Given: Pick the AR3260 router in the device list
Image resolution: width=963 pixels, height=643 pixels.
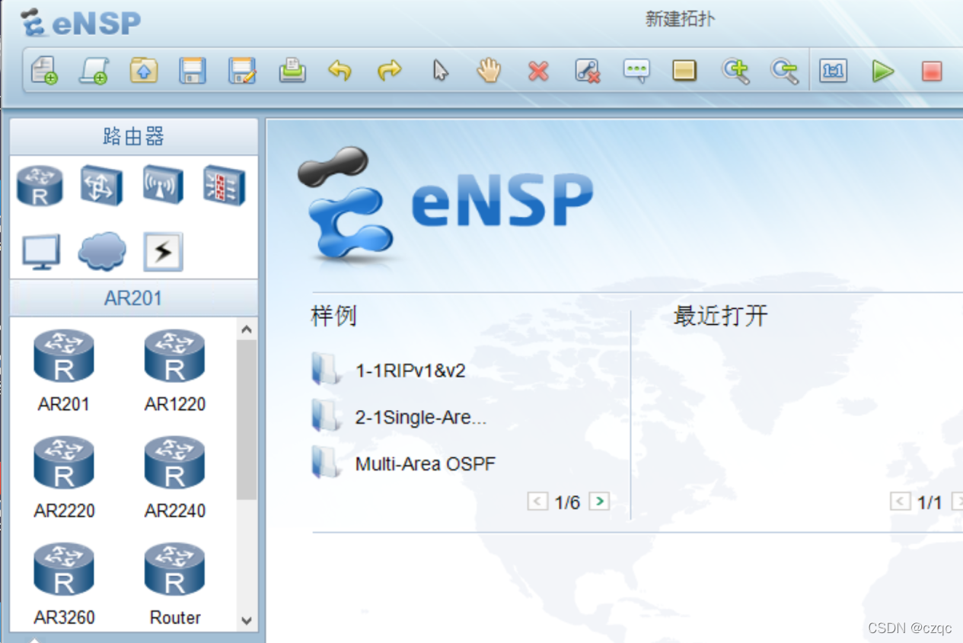Looking at the screenshot, I should 64,584.
